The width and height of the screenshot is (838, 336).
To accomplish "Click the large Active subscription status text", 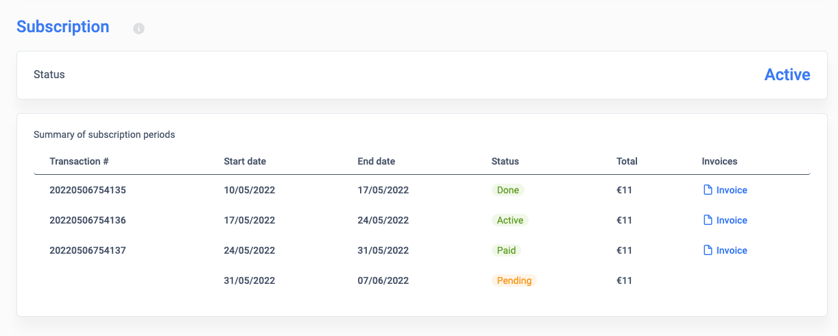I will 787,75.
